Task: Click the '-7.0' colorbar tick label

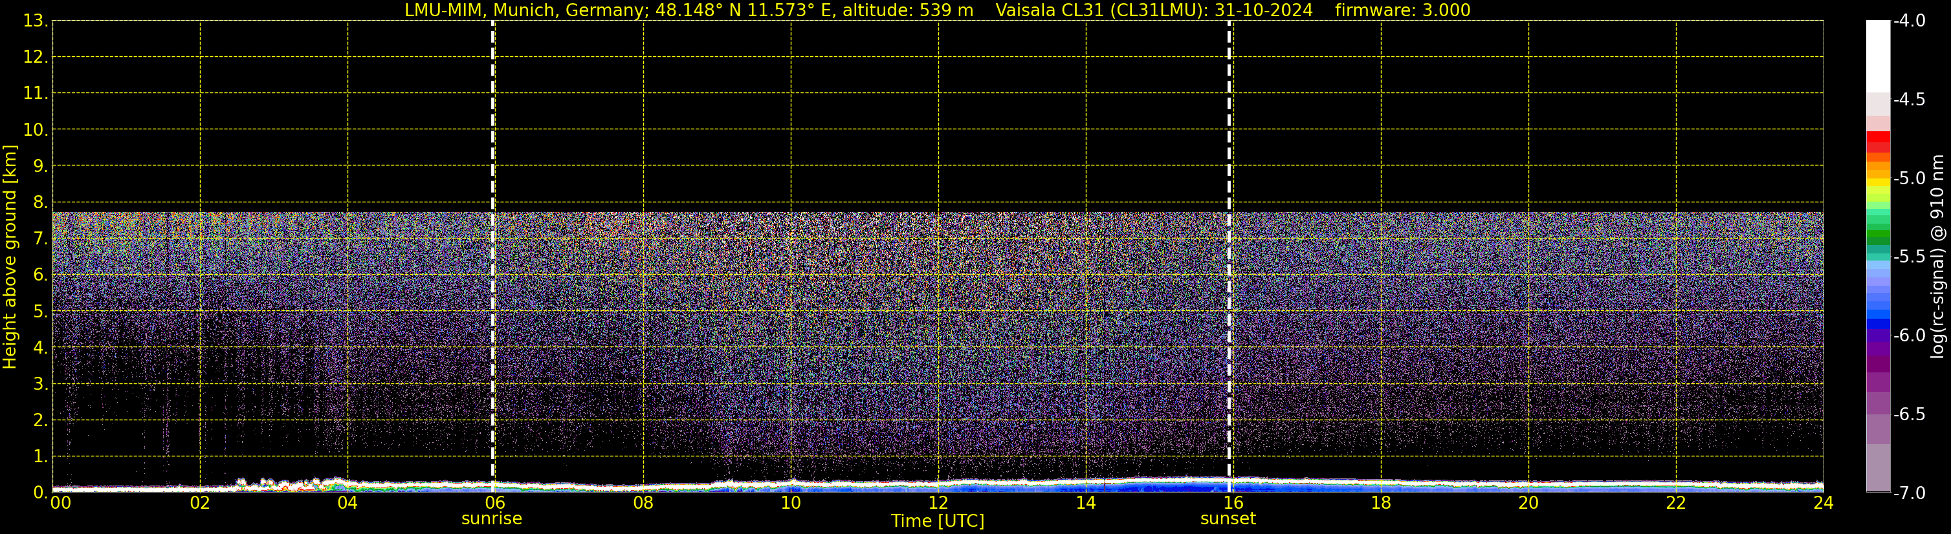Action: 1908,493
